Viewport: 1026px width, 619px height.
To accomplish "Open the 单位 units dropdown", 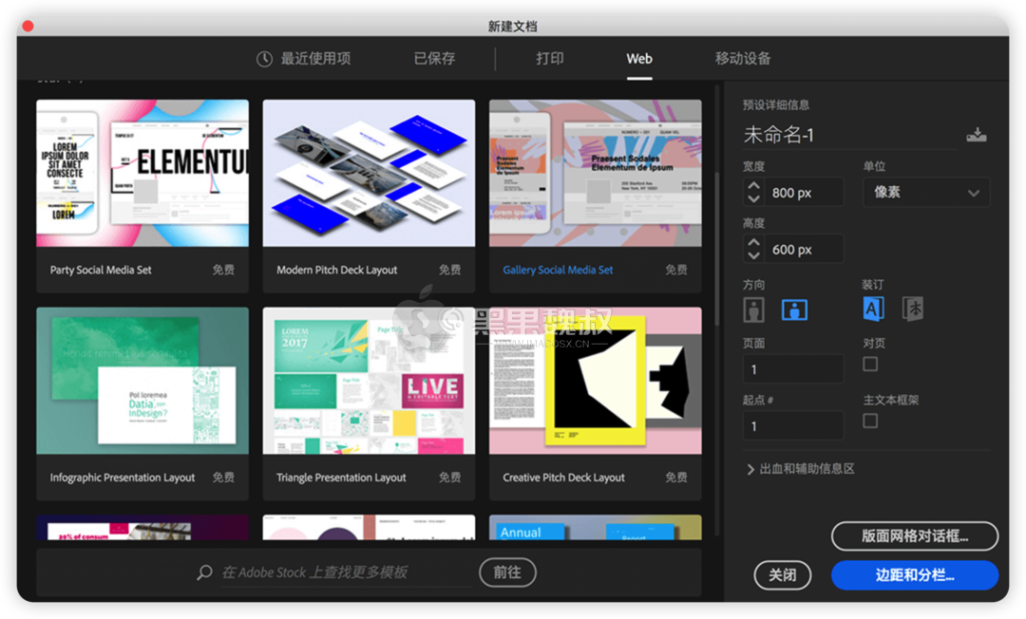I will tap(925, 192).
